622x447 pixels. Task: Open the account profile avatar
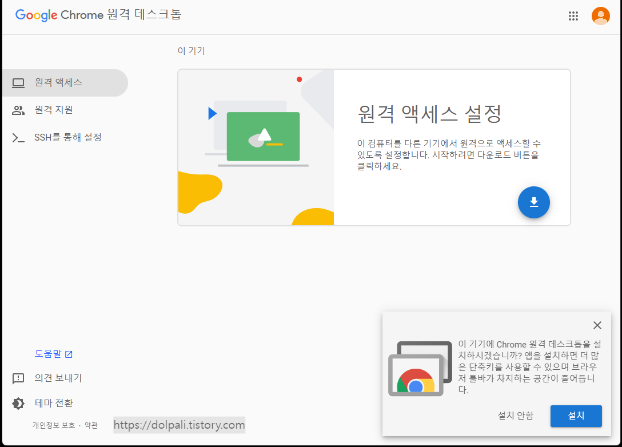tap(601, 16)
